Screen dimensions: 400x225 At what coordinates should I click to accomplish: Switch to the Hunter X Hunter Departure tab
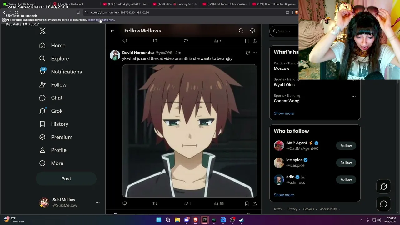click(275, 4)
